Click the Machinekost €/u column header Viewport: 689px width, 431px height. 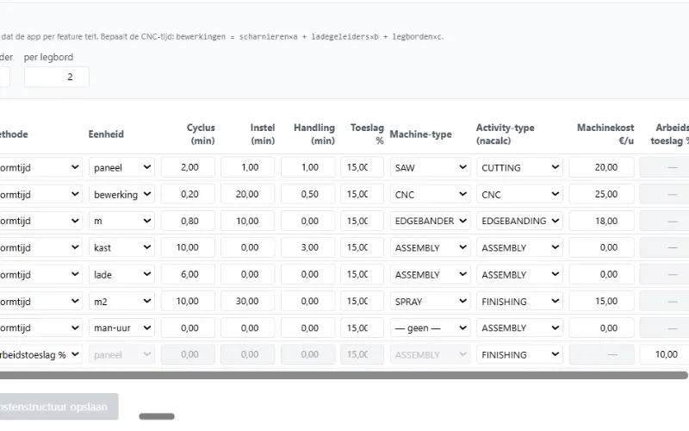pyautogui.click(x=605, y=134)
